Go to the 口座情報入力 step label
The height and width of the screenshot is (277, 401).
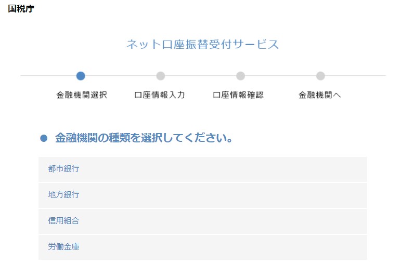click(160, 95)
